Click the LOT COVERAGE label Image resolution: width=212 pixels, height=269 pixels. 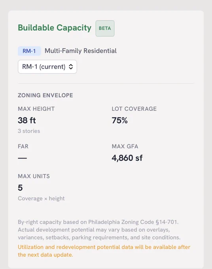click(x=134, y=109)
